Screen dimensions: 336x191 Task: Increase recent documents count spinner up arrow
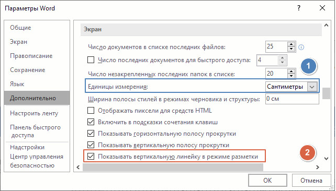pos(291,44)
